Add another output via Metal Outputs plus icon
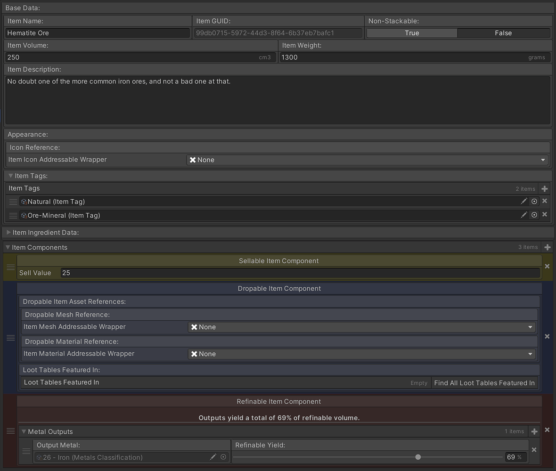 (534, 430)
